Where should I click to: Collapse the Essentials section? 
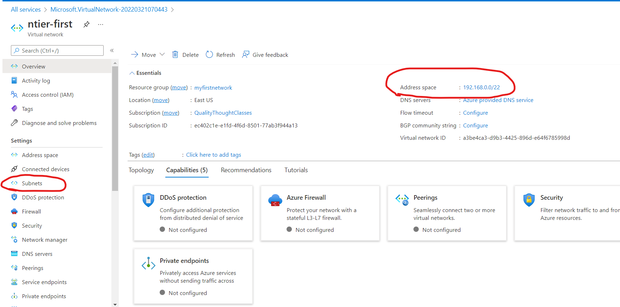tap(132, 73)
